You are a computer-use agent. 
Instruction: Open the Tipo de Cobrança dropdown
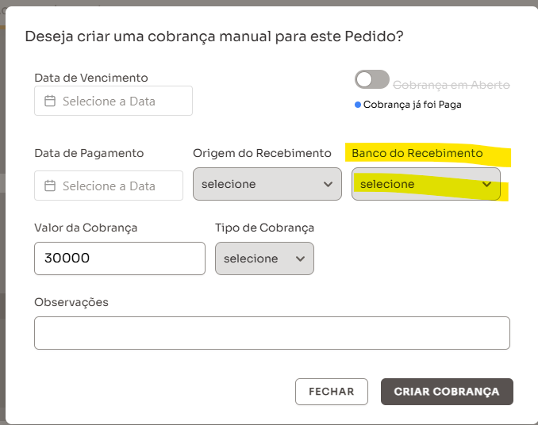[264, 258]
